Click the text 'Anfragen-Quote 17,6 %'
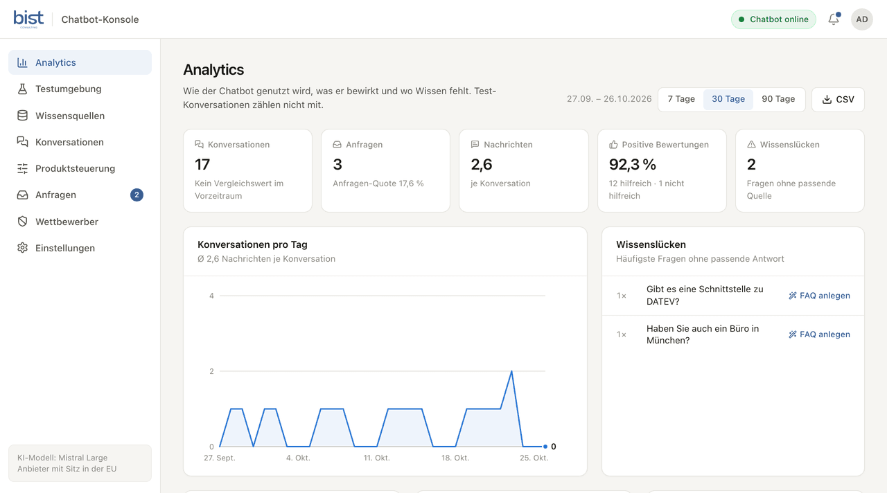887x493 pixels. pyautogui.click(x=378, y=183)
